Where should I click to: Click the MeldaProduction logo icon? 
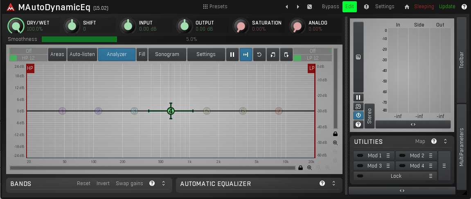pos(11,7)
